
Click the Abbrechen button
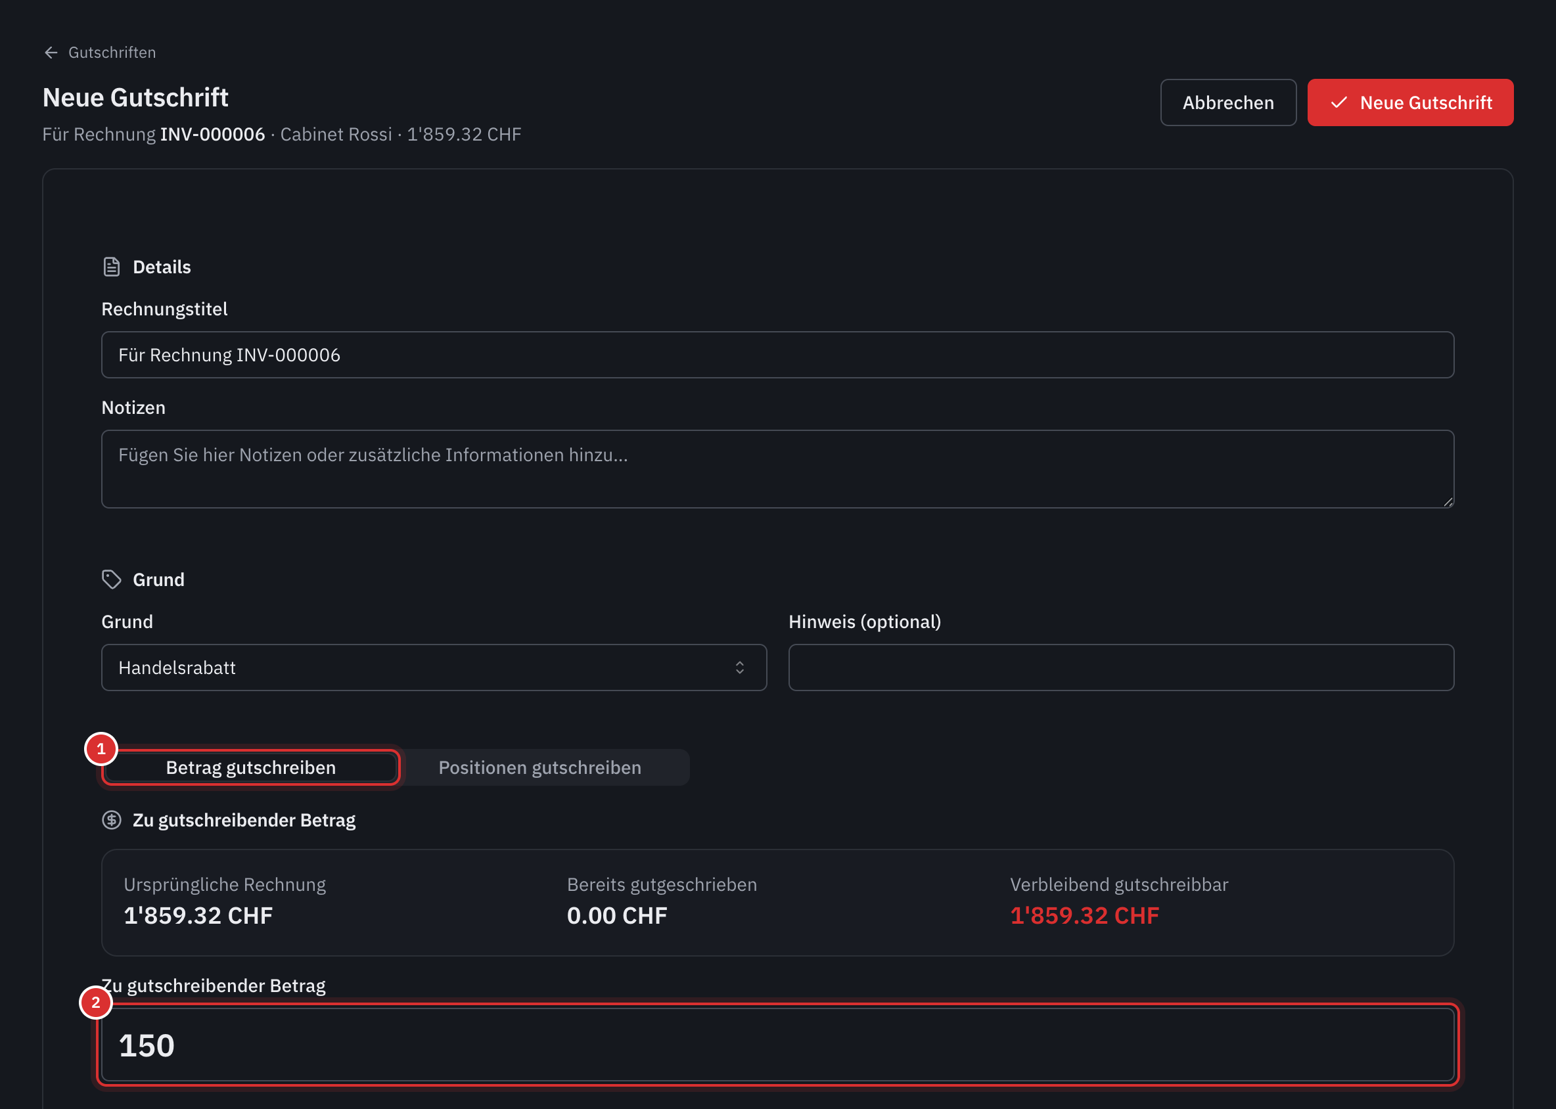click(x=1228, y=102)
